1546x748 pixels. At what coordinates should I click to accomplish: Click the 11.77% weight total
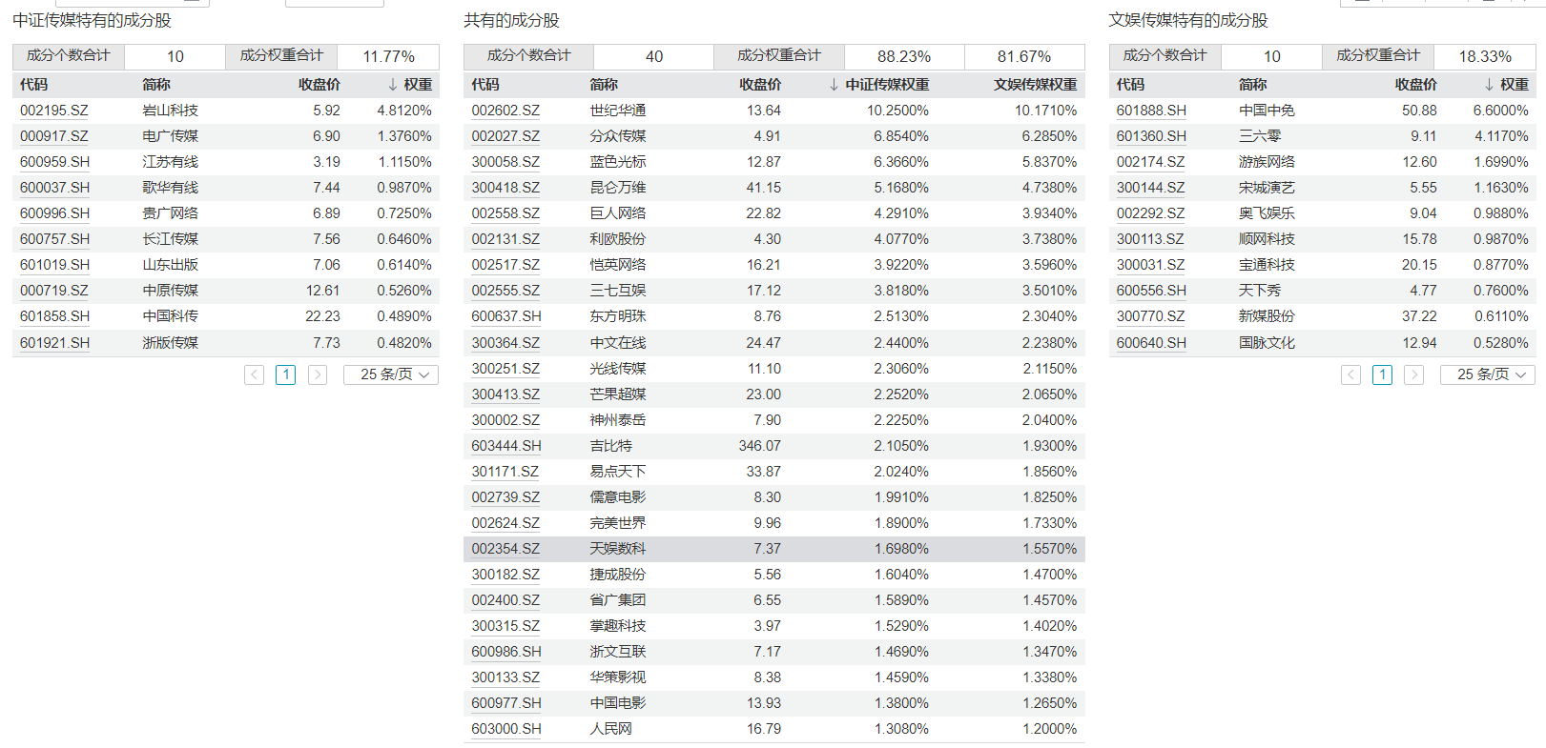[x=389, y=57]
